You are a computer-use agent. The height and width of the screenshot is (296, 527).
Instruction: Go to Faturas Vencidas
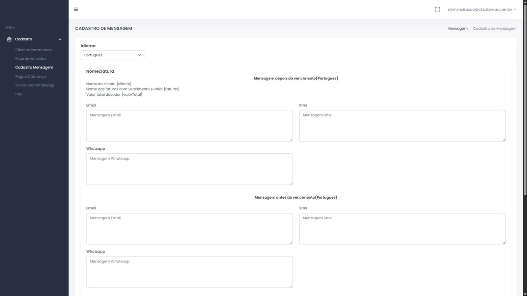(x=31, y=59)
